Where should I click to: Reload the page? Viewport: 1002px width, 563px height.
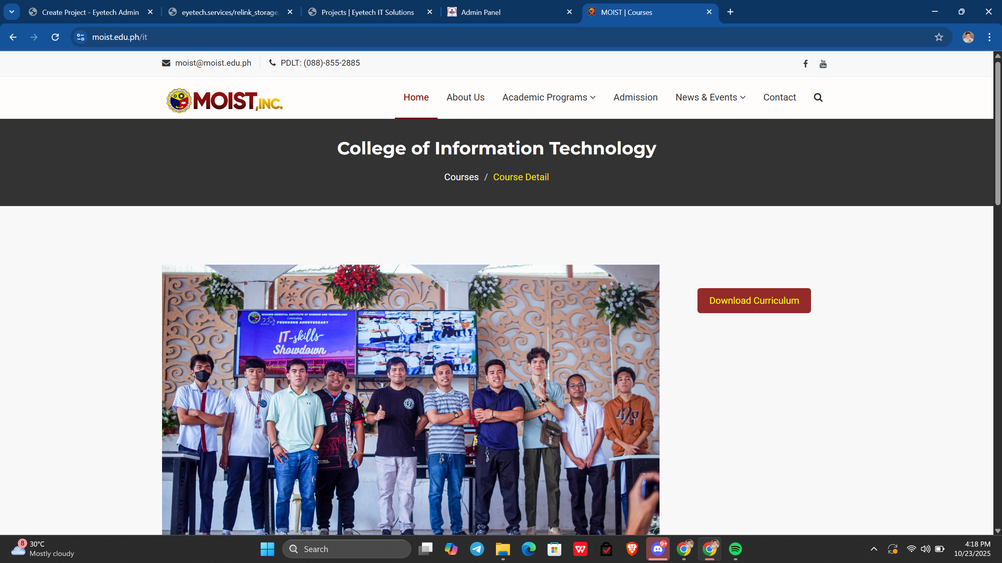click(x=55, y=37)
